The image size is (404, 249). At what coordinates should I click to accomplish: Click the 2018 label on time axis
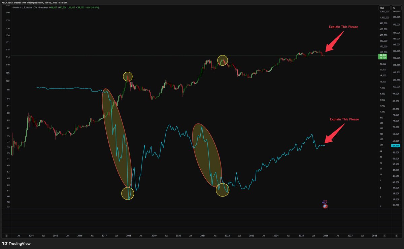tap(129, 236)
